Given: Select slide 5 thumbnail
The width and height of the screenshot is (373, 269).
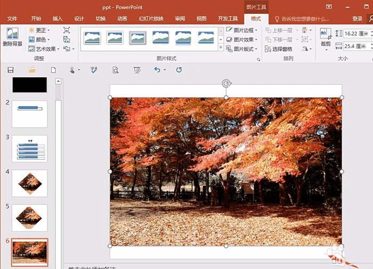Looking at the screenshot, I should coord(30,218).
